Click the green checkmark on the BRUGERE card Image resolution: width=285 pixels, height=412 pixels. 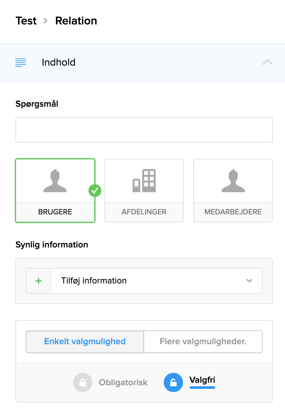[95, 191]
